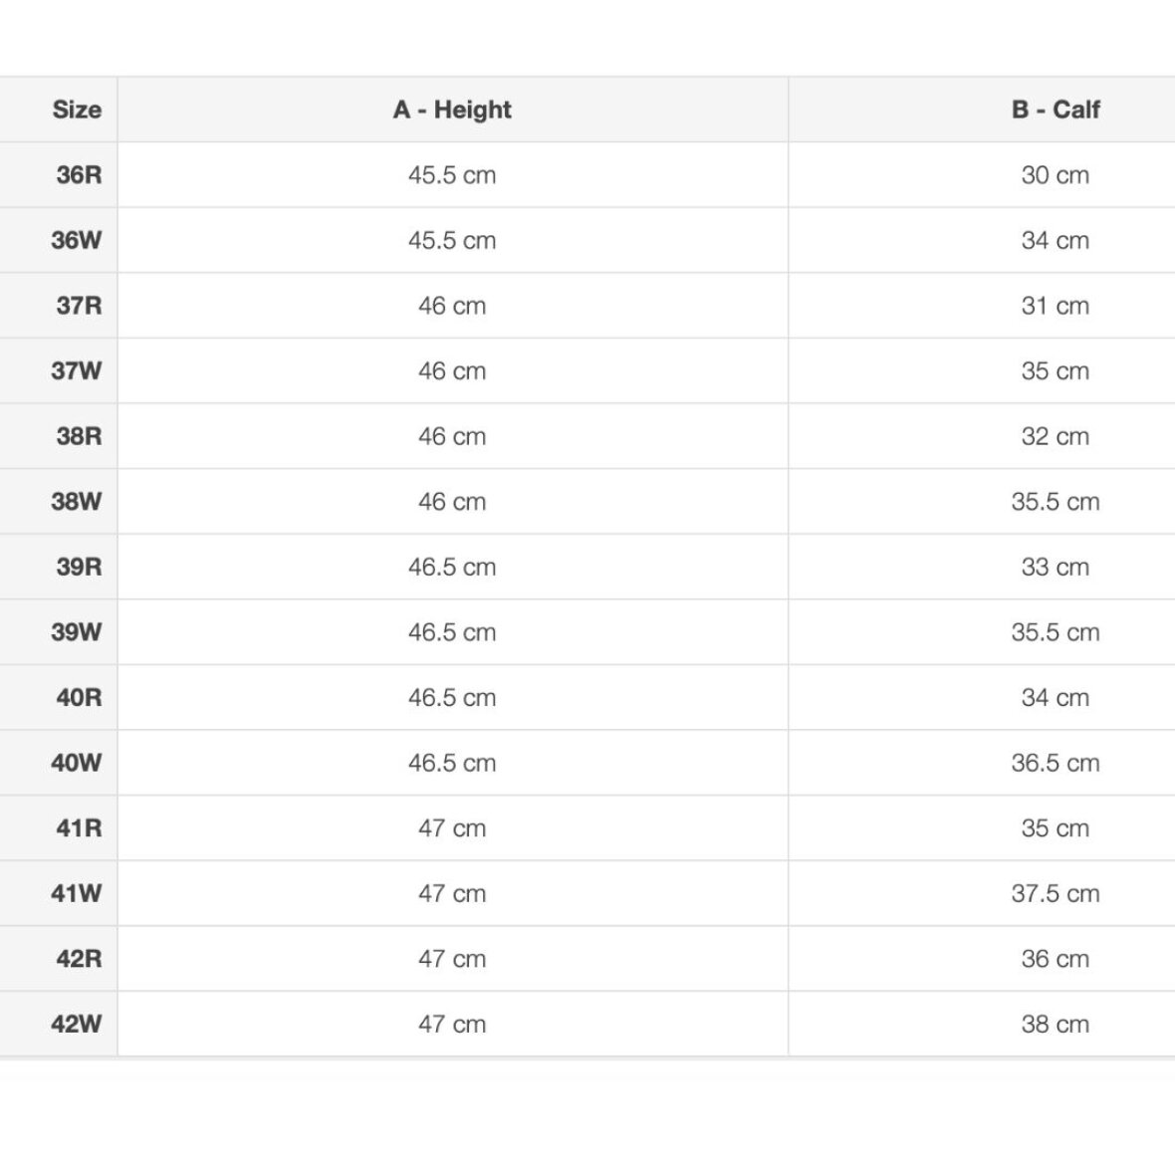The image size is (1175, 1175).
Task: Click the A - Height column header
Action: point(452,110)
